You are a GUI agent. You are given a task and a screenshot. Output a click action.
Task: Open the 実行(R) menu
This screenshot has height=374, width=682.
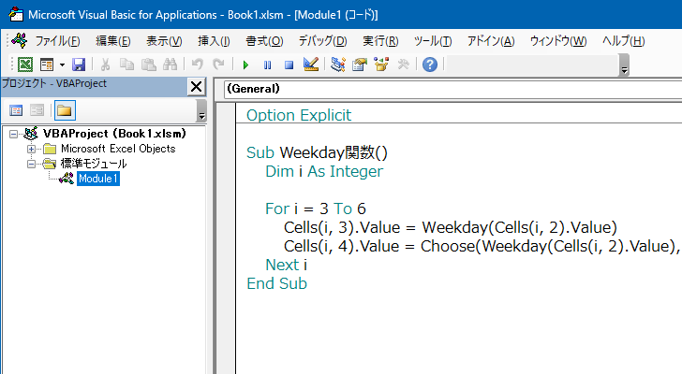(380, 41)
